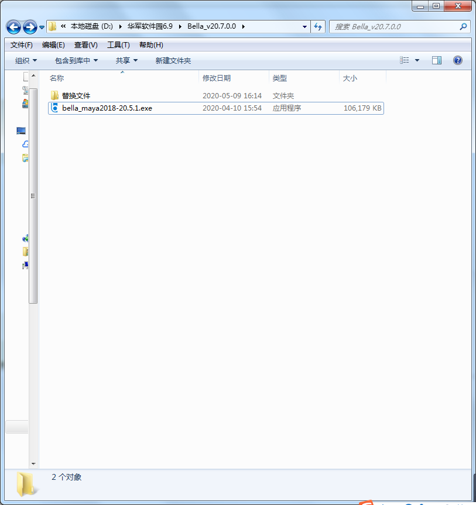
Task: Toggle the preview pane icon
Action: (x=437, y=60)
